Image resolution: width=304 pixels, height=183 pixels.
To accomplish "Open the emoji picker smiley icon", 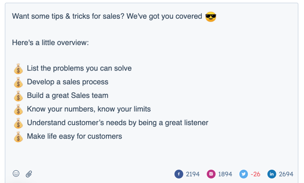I will click(x=16, y=174).
